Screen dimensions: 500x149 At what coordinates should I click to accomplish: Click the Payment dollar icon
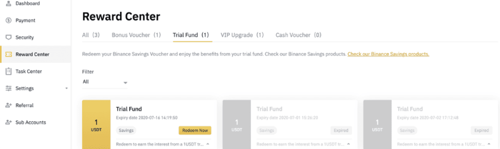click(9, 20)
